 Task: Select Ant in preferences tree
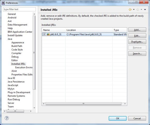[x=10, y=21]
